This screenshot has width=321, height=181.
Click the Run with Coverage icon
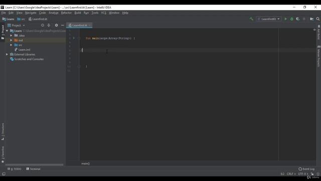click(297, 19)
